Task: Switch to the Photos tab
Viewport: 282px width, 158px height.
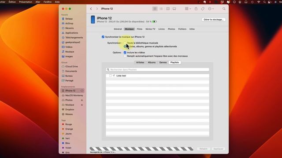Action: tap(171, 29)
